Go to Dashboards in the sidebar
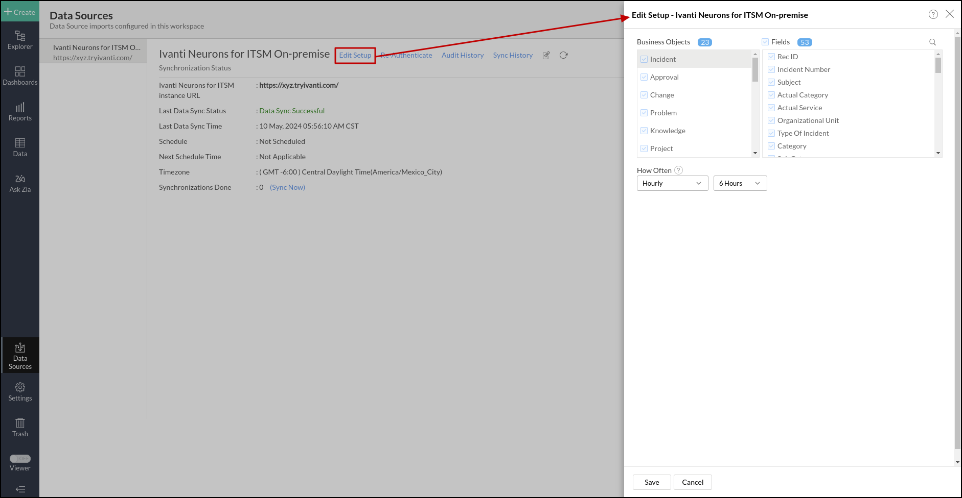Screen dimensions: 962x498 click(x=20, y=76)
